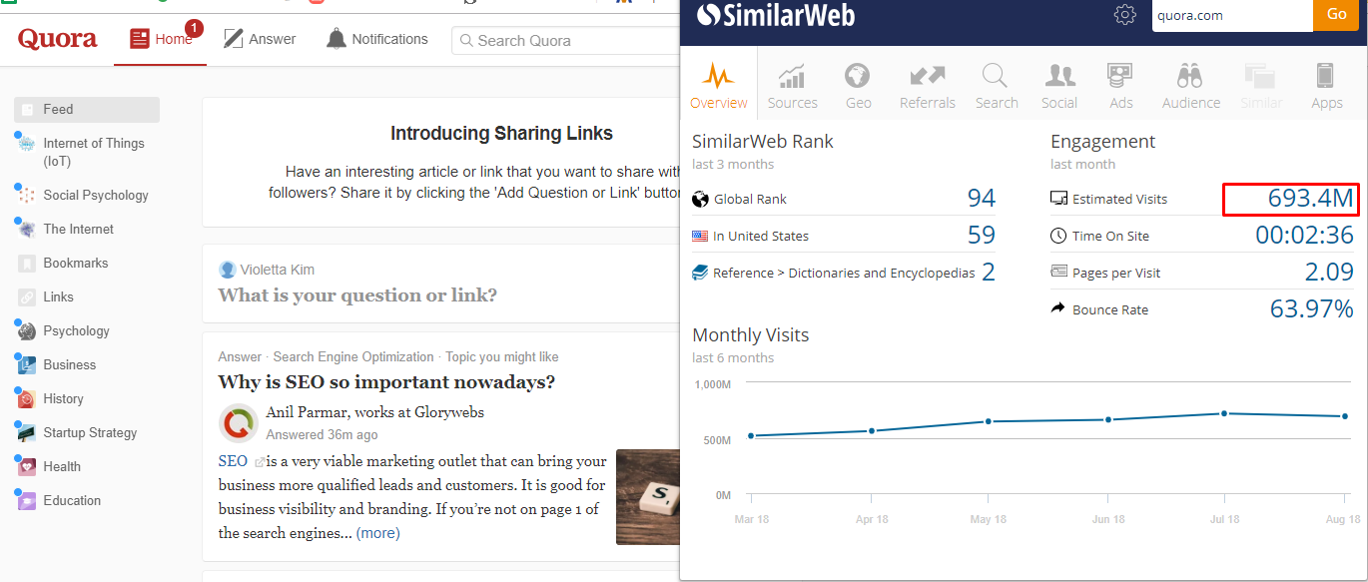
Task: Open Social Psychology topic
Action: coord(96,196)
